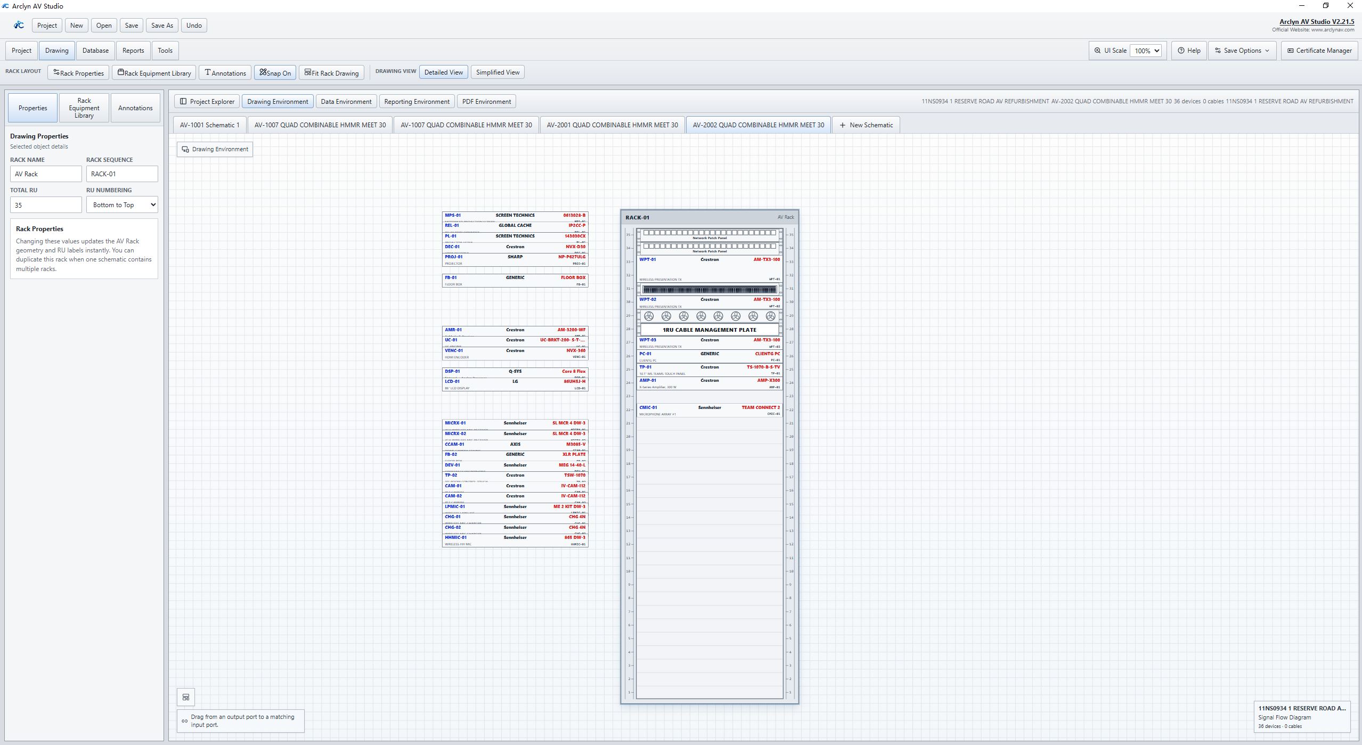Select Rack Equipment Library side panel tab
This screenshot has height=745, width=1362.
[x=84, y=108]
